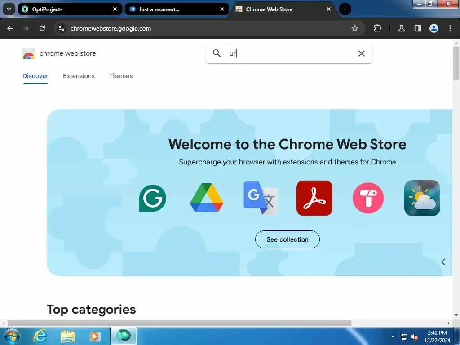Click the forward navigation arrow
This screenshot has height=345, width=460.
pyautogui.click(x=26, y=28)
